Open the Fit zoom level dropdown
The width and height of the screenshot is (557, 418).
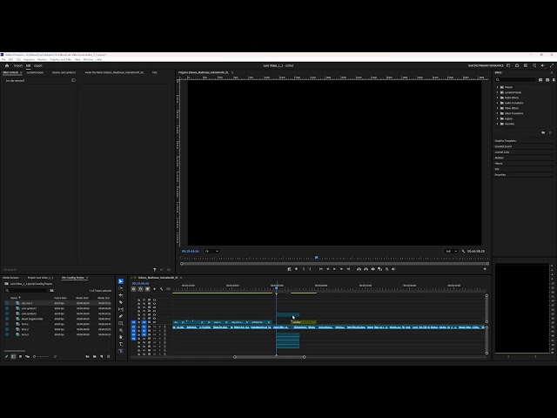click(x=211, y=251)
